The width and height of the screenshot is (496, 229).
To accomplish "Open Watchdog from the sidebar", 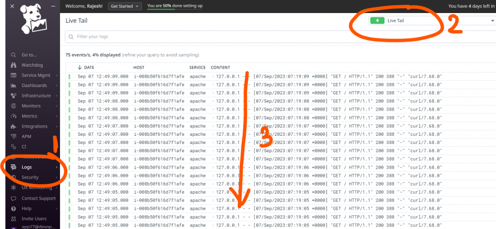I will [31, 65].
